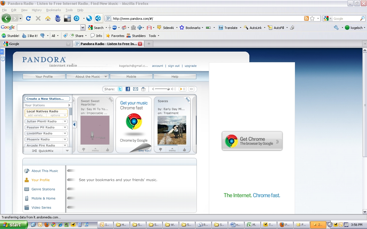
Task: Expand the QuickMix dropdown arrow
Action: [67, 151]
